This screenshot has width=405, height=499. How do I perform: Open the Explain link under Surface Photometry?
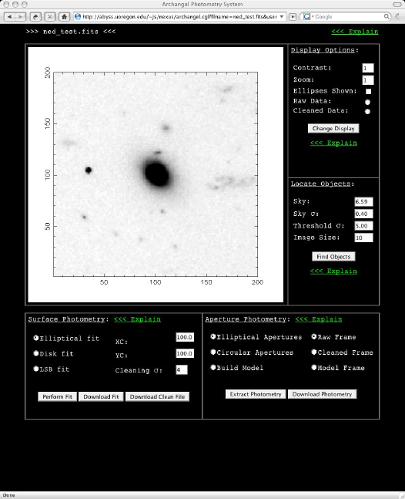point(137,319)
